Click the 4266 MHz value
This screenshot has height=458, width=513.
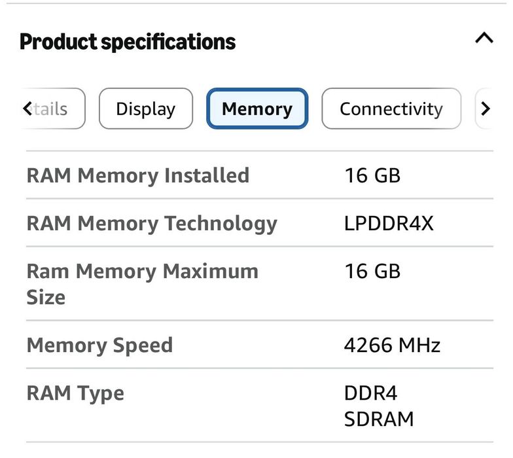tap(392, 345)
